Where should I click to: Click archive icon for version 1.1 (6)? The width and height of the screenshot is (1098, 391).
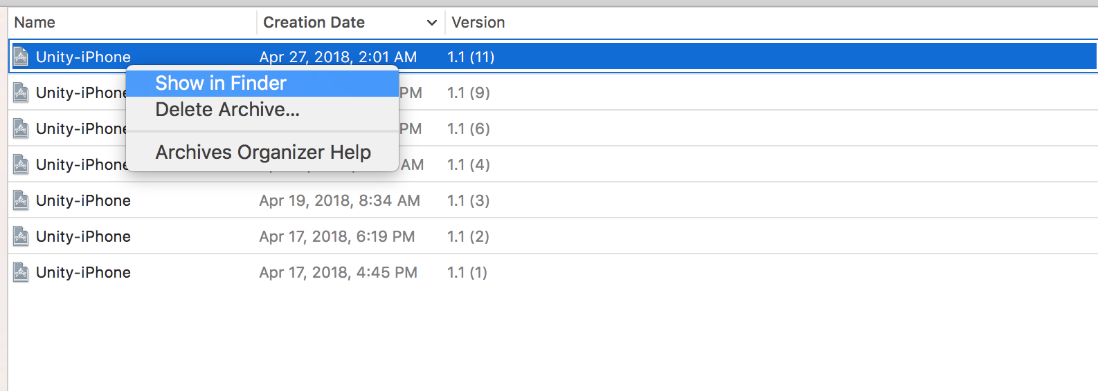tap(21, 128)
